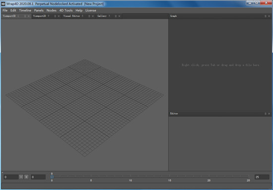The image size is (273, 190).
Task: Open the Viewport2D tab options menu icon
Action: (x=55, y=16)
